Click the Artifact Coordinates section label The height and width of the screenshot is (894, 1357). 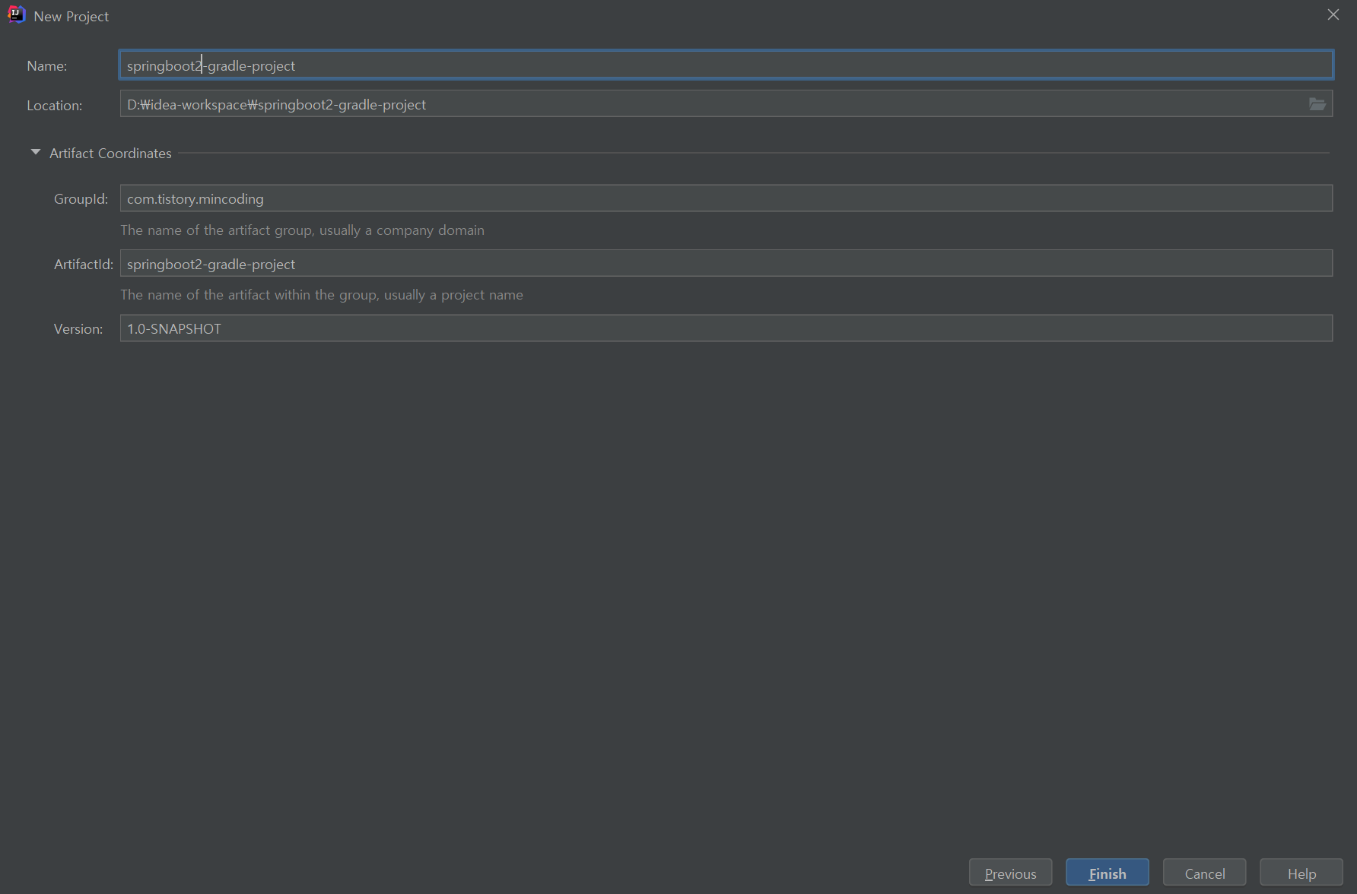tap(110, 153)
